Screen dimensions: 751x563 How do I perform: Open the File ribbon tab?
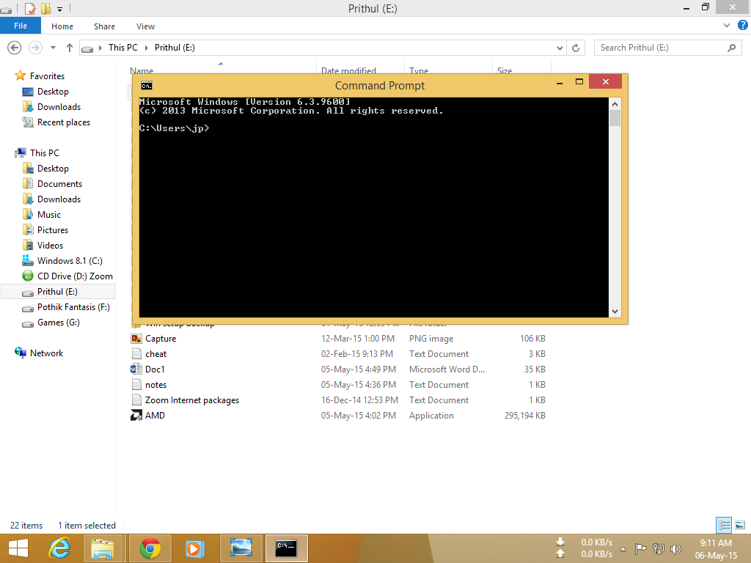21,26
